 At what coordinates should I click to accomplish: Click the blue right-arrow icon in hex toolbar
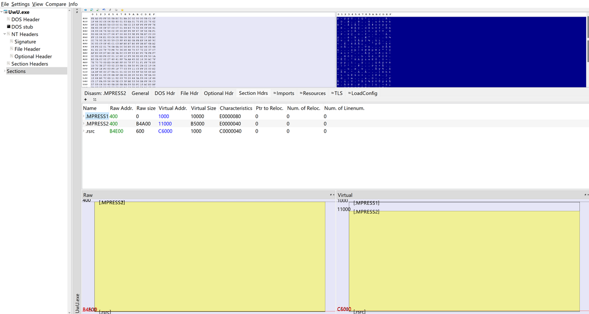[x=86, y=10]
